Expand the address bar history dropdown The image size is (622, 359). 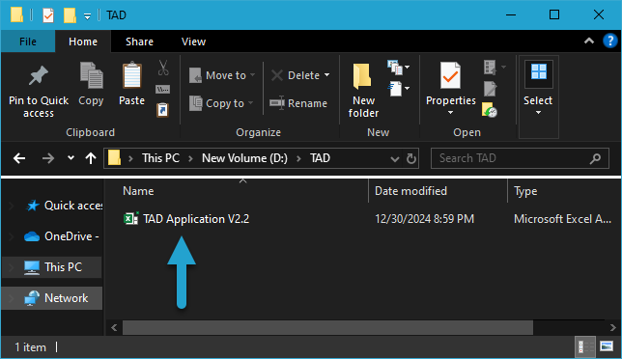point(395,159)
